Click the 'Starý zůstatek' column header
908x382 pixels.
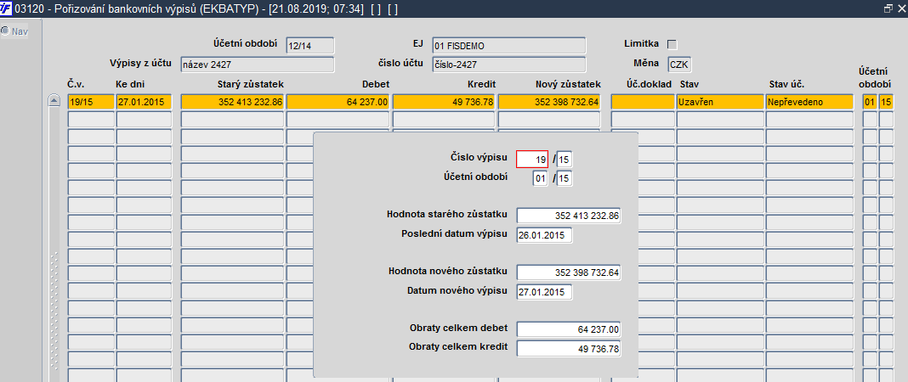[251, 84]
